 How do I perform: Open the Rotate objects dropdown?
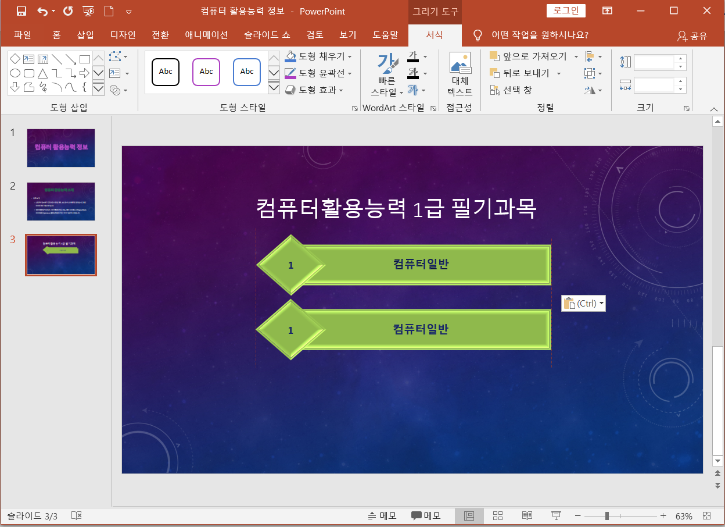593,90
